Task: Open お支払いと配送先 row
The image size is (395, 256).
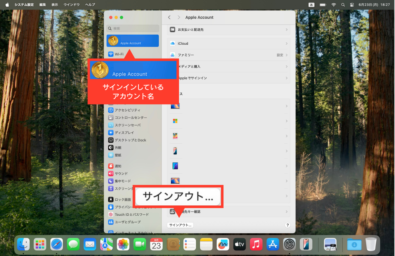Action: click(229, 30)
